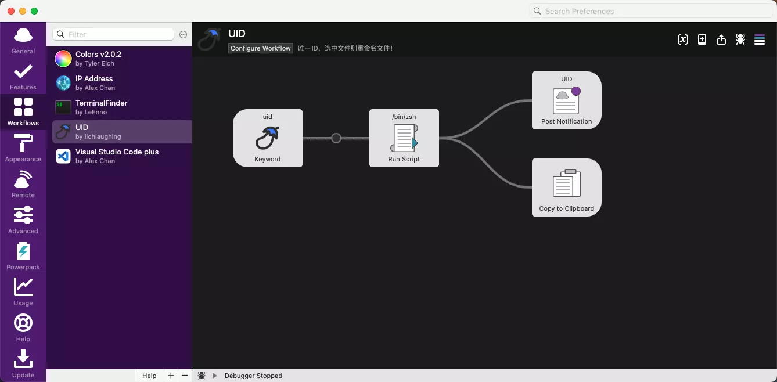Viewport: 777px width, 382px height.
Task: Select the Copy to Clipboard node
Action: 566,188
